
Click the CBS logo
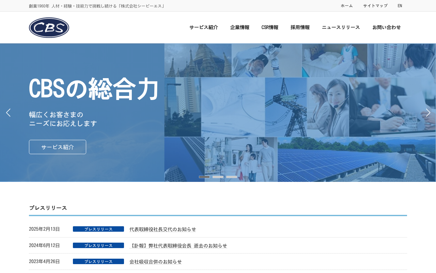[49, 28]
